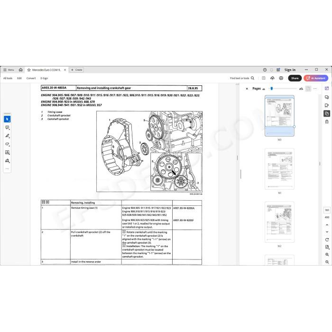Choose the Draw freehand tool
This screenshot has height=332, width=332.
coord(7,144)
